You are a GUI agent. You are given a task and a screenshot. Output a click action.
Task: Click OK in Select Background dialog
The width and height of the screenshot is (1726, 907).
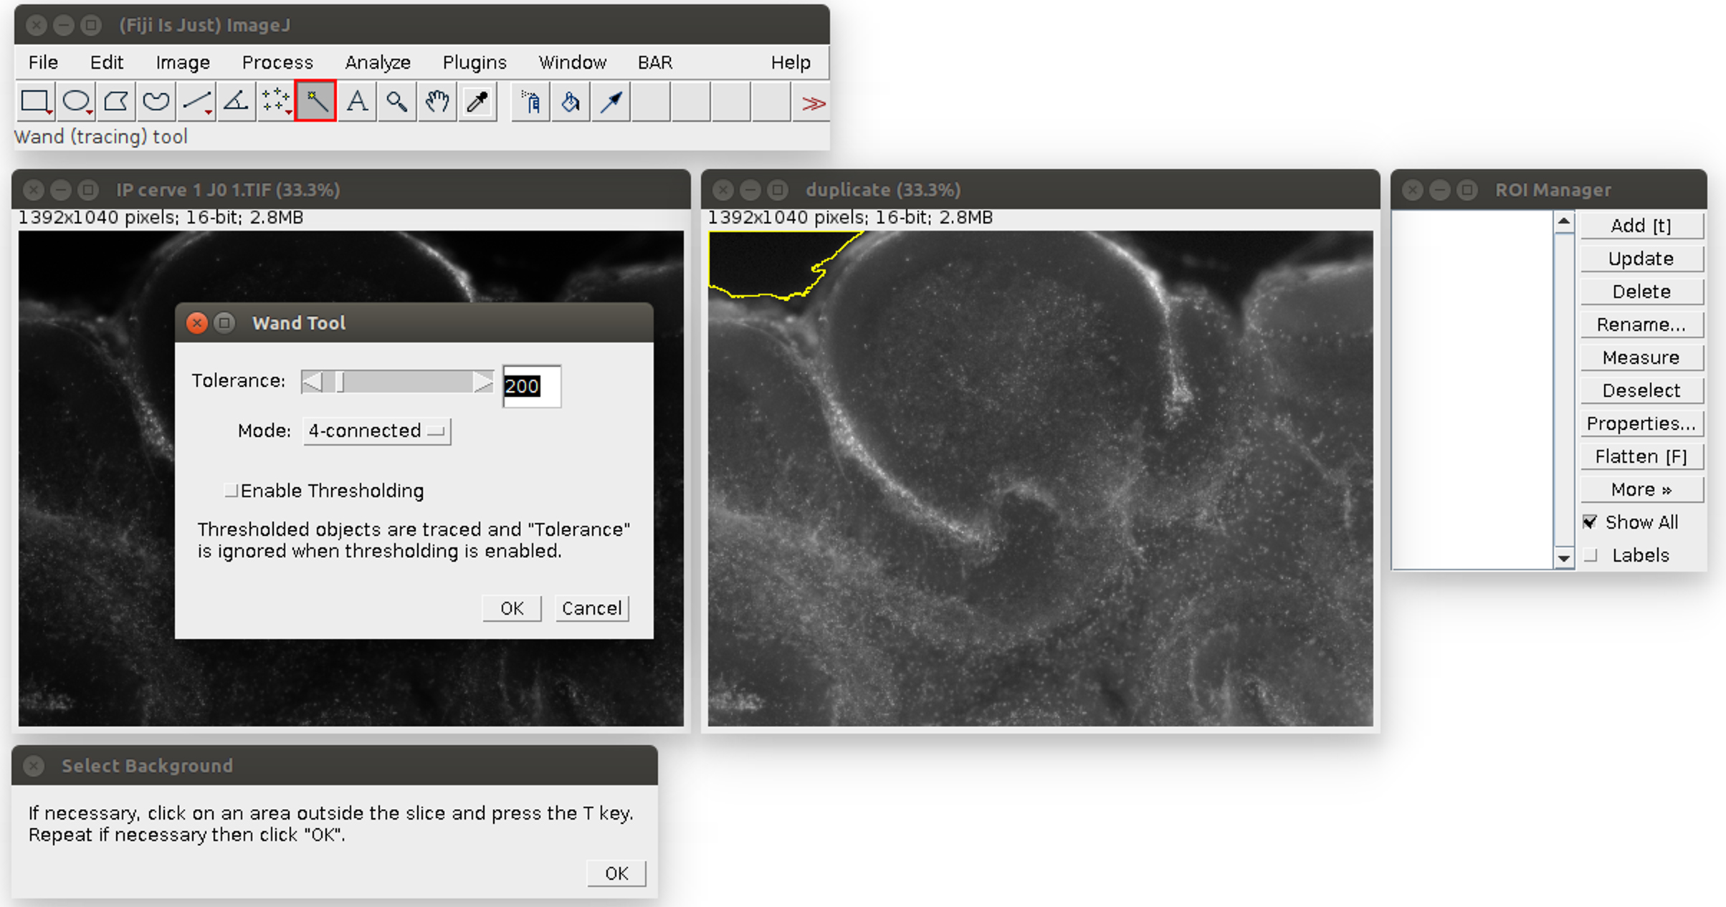click(616, 873)
